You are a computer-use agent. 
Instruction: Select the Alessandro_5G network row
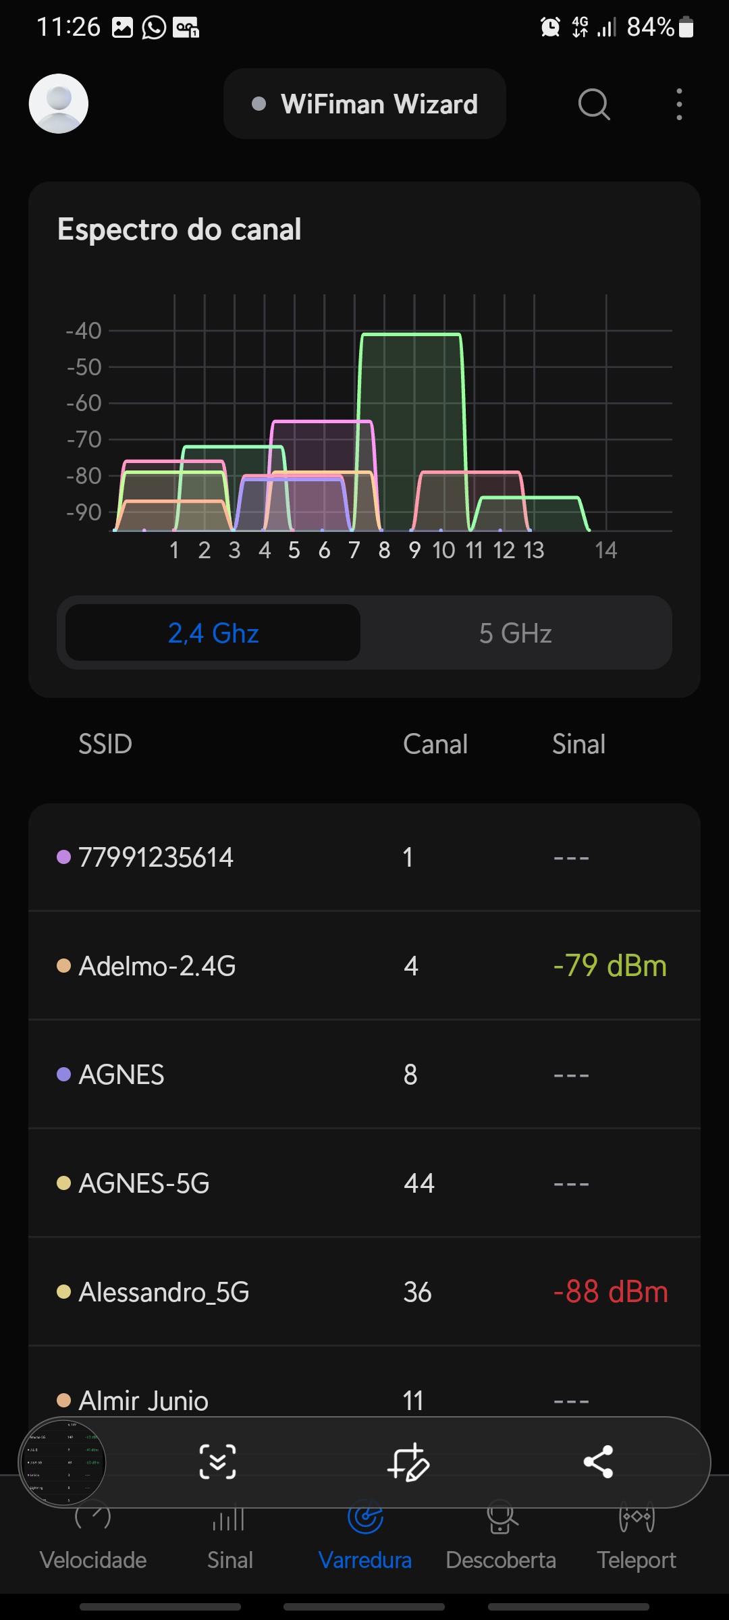(x=364, y=1292)
